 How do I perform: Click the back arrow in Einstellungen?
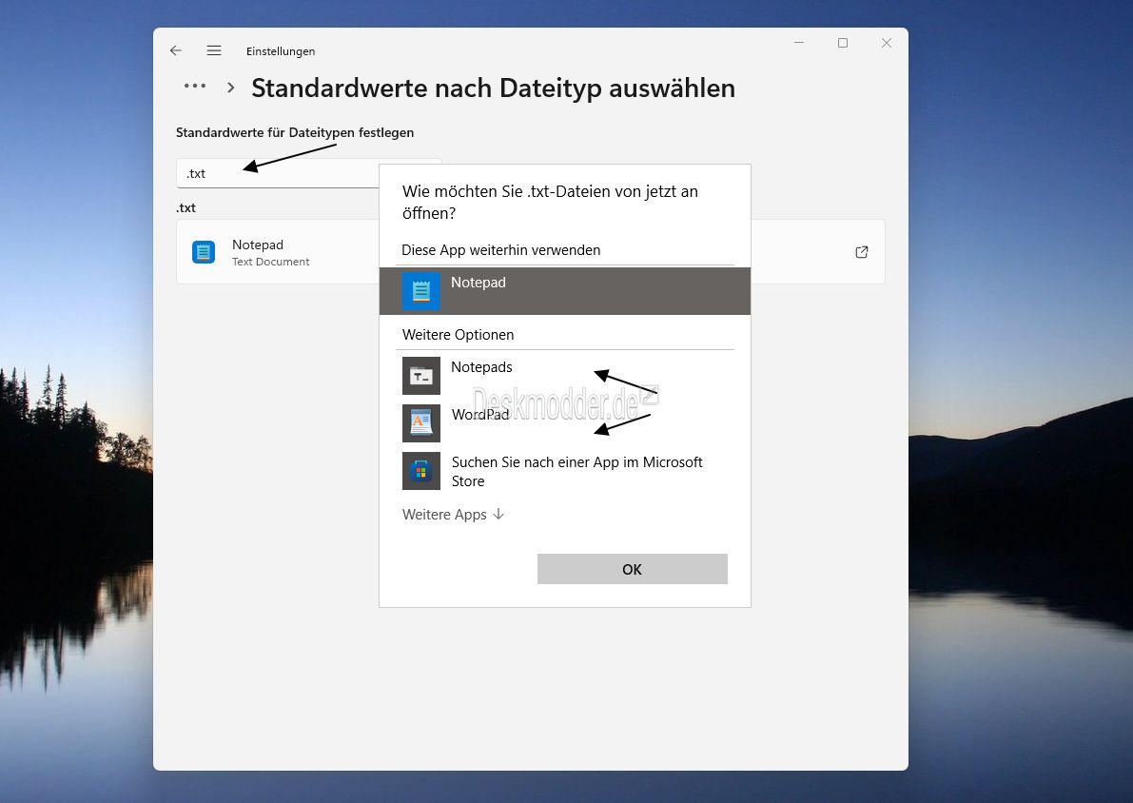[x=176, y=50]
